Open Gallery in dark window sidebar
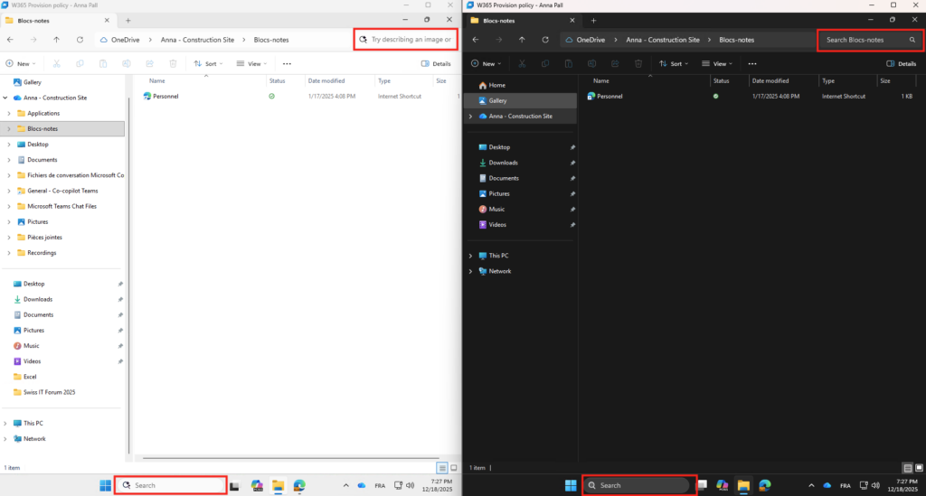Image resolution: width=926 pixels, height=496 pixels. (497, 101)
